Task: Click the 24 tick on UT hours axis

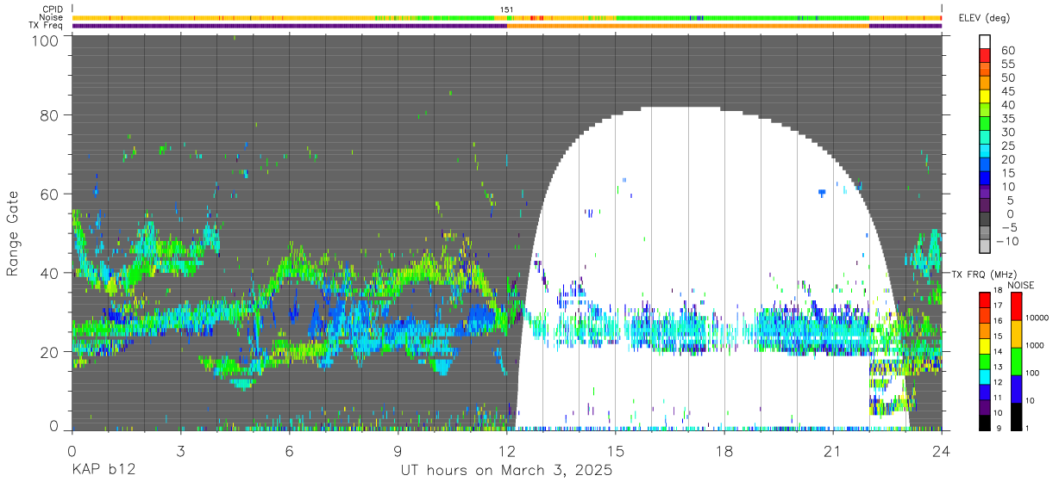Action: click(942, 451)
